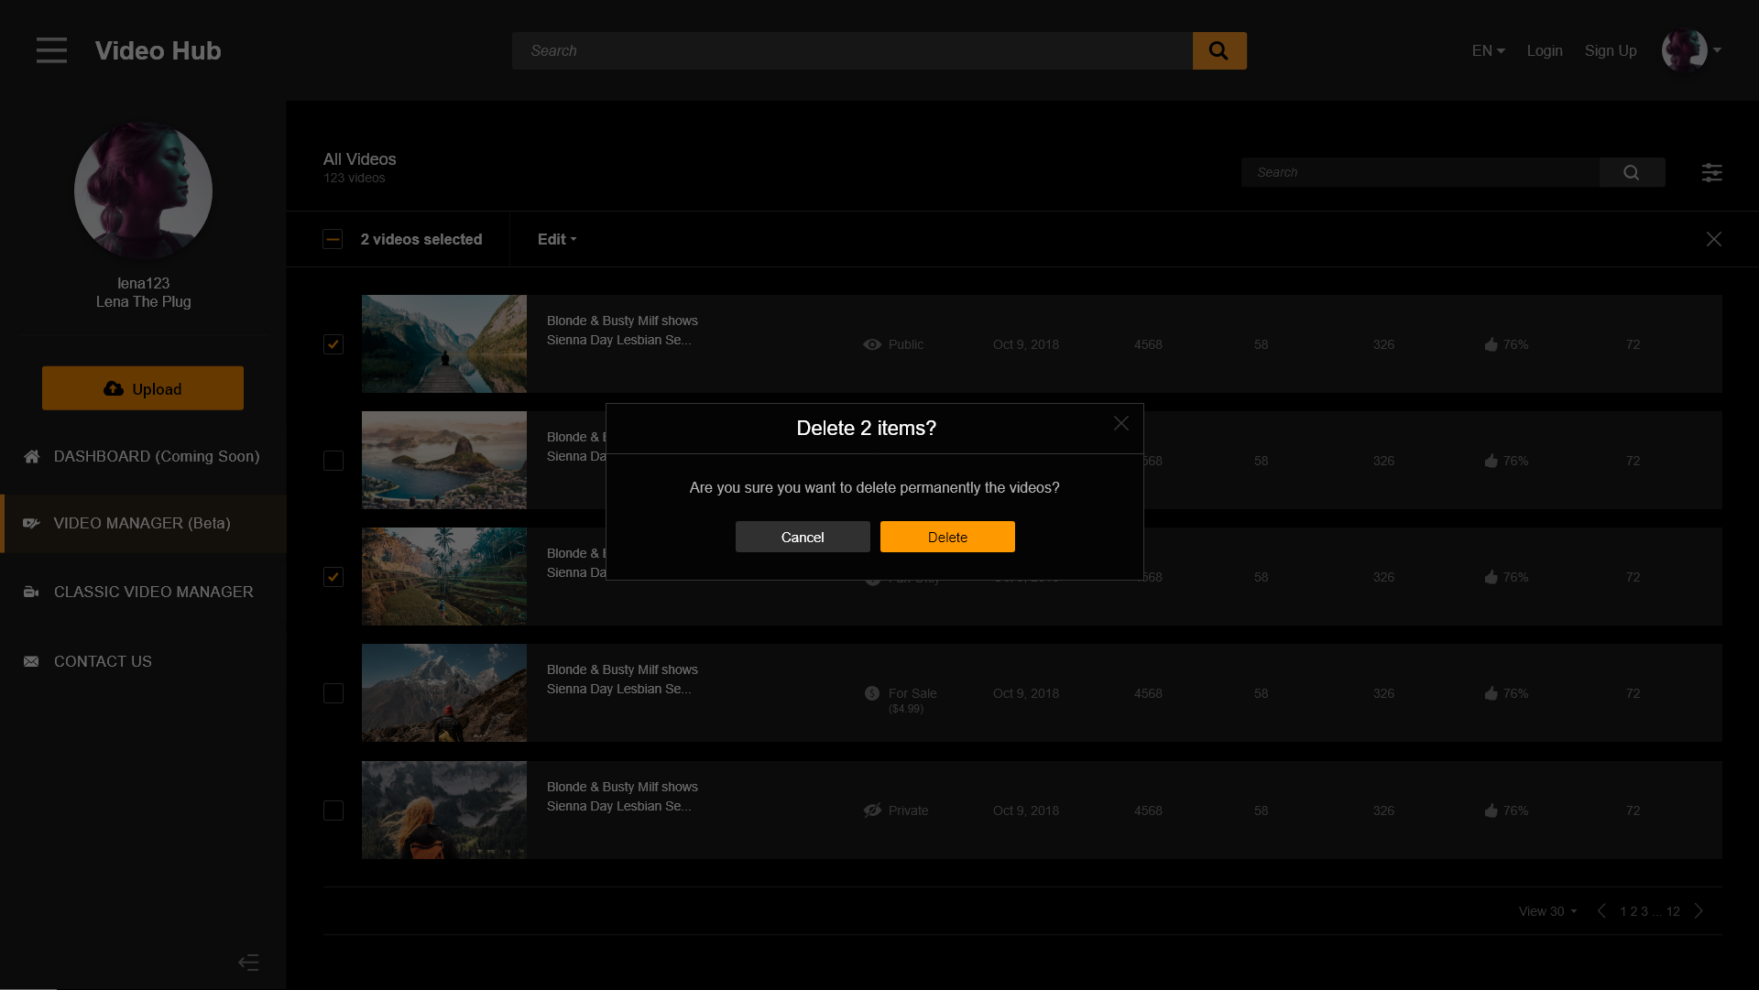Click the Login link
1759x990 pixels.
[1545, 50]
